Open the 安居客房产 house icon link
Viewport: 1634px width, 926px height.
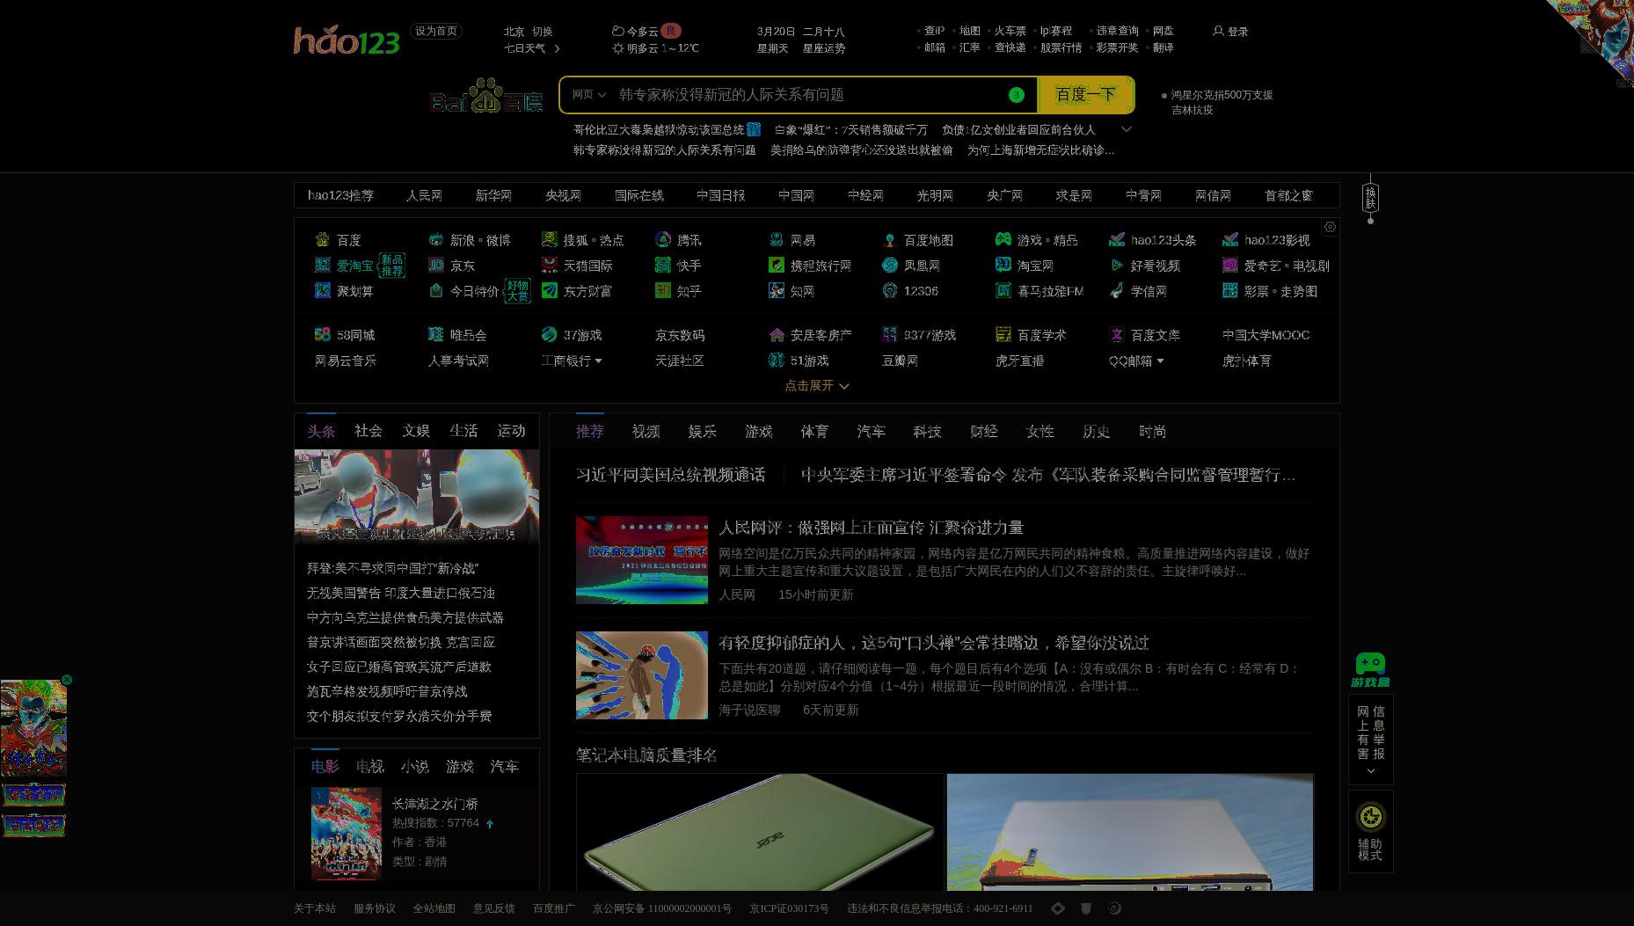[x=777, y=334]
